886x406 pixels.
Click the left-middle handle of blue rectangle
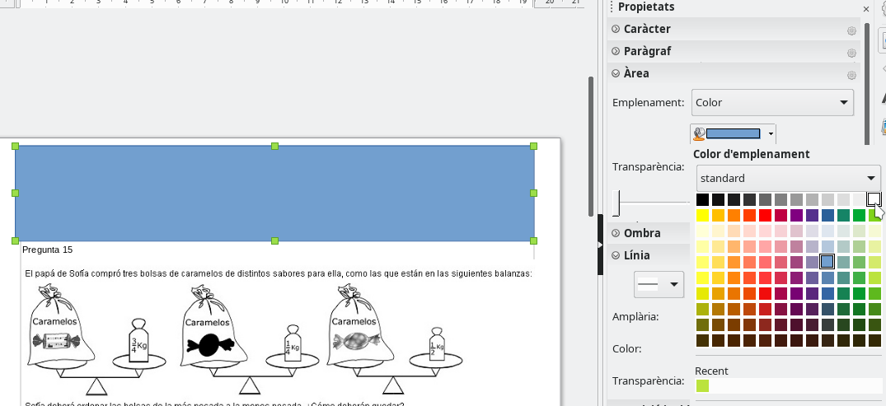(16, 194)
